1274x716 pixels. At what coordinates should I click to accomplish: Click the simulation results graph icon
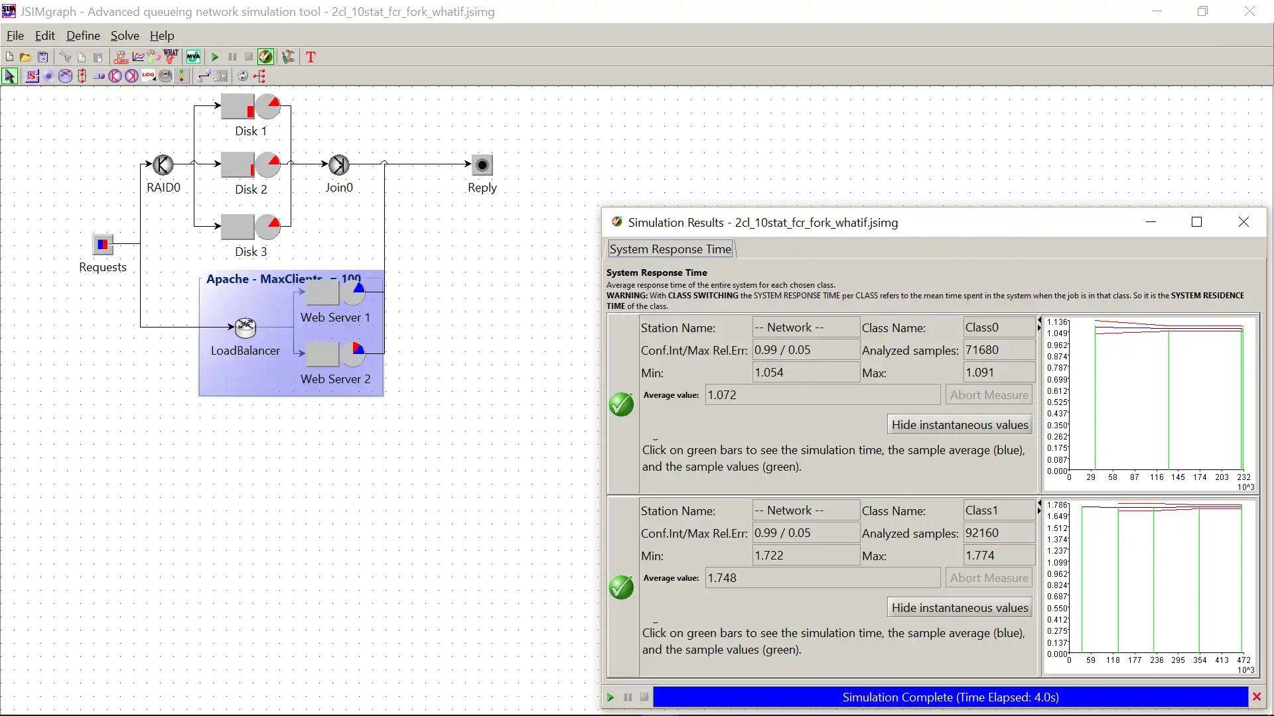point(138,57)
